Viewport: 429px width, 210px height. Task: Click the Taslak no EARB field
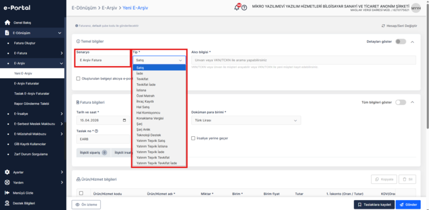pyautogui.click(x=103, y=139)
